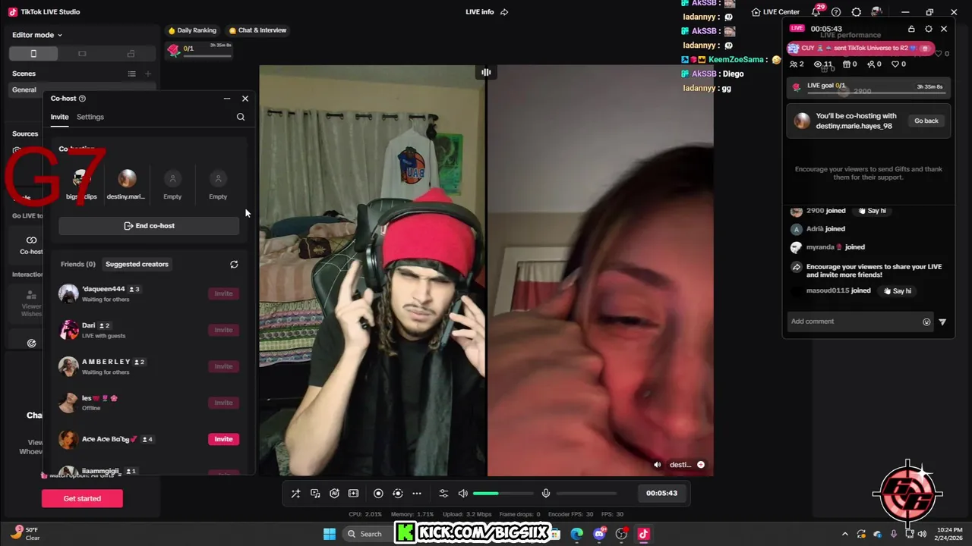Viewport: 972px width, 546px height.
Task: Switch to Suggested creators tab
Action: 137,264
